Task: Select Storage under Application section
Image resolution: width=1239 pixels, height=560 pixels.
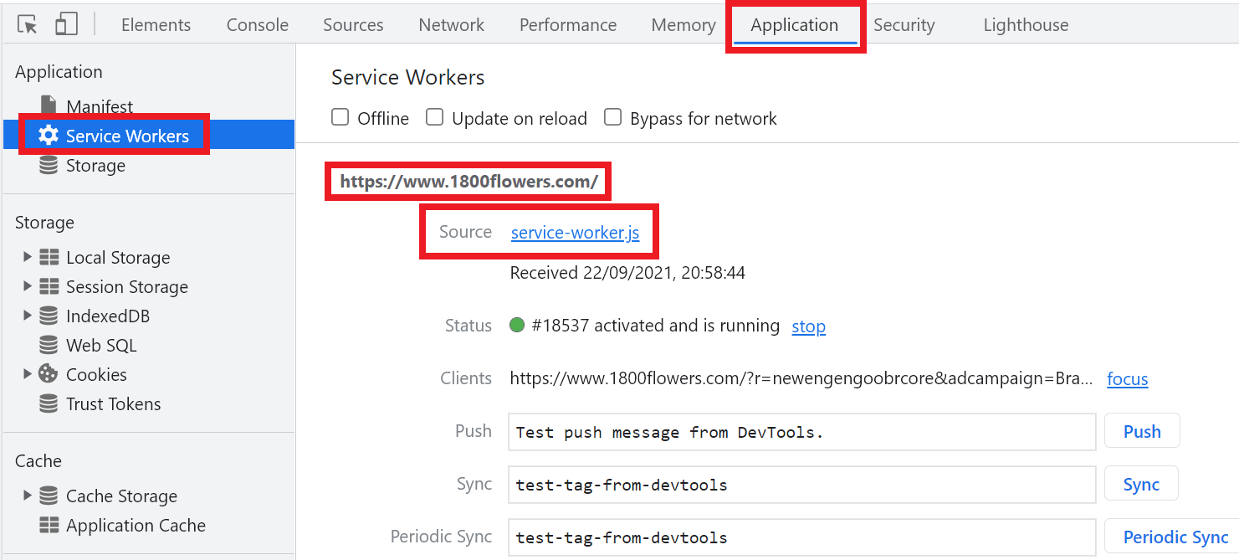Action: pos(95,165)
